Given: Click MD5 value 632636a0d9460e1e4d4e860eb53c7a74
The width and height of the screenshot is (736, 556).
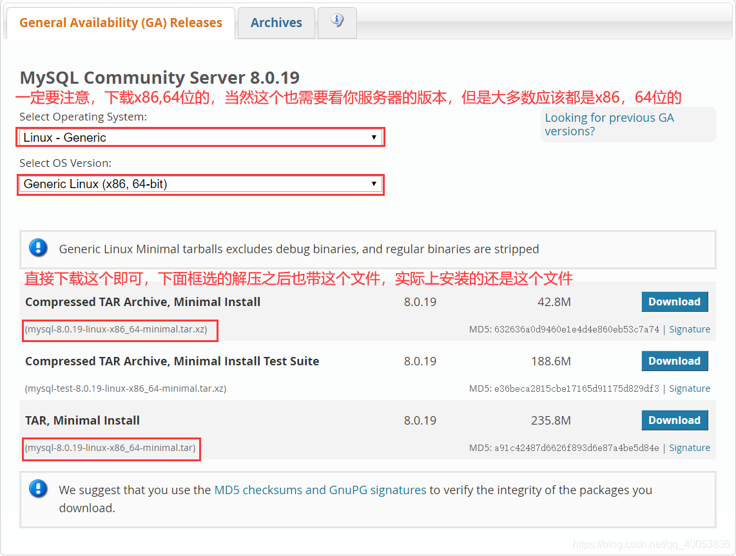Looking at the screenshot, I should (x=576, y=329).
